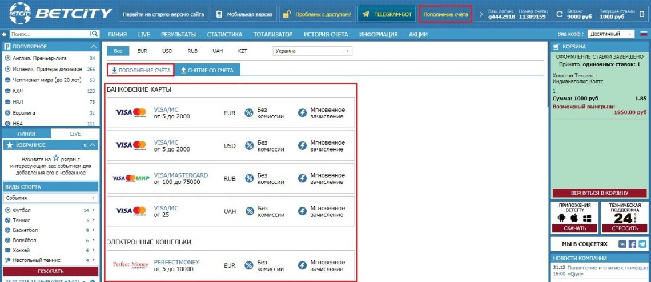651x282 pixels.
Task: Filter payment methods by RUB
Action: click(x=192, y=51)
